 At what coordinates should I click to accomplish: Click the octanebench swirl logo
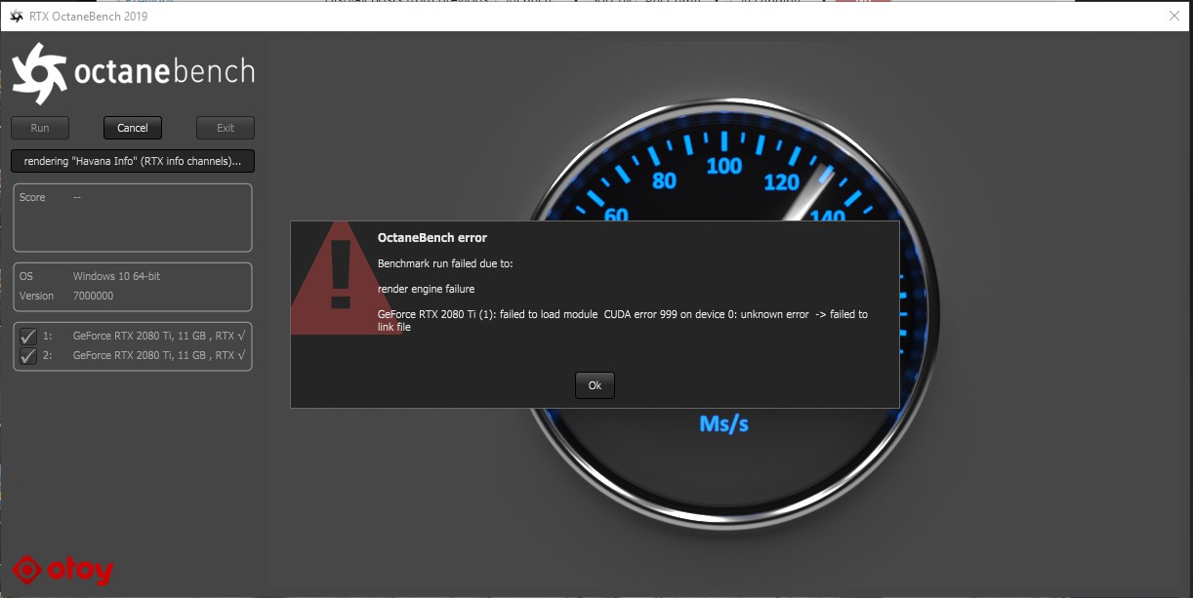click(40, 73)
